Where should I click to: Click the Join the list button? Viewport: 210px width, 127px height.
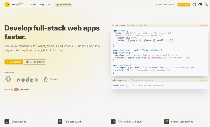click(64, 5)
